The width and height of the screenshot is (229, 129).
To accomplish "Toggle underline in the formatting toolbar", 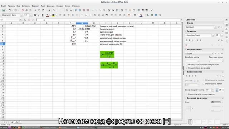I will (43, 15).
